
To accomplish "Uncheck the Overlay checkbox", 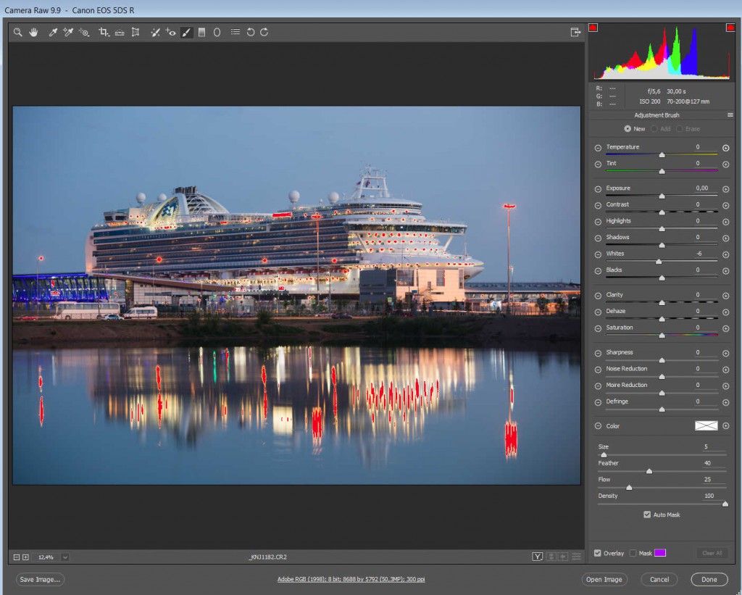I will coord(597,553).
